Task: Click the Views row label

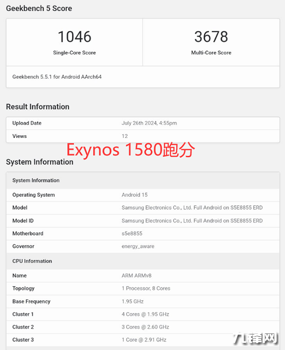Action: (19, 136)
